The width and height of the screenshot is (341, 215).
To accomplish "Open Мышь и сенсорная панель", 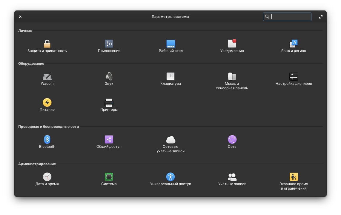I will (x=232, y=77).
